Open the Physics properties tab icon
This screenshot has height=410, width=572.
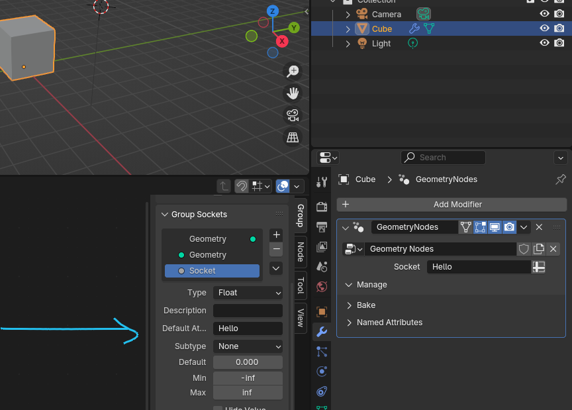[x=322, y=372]
